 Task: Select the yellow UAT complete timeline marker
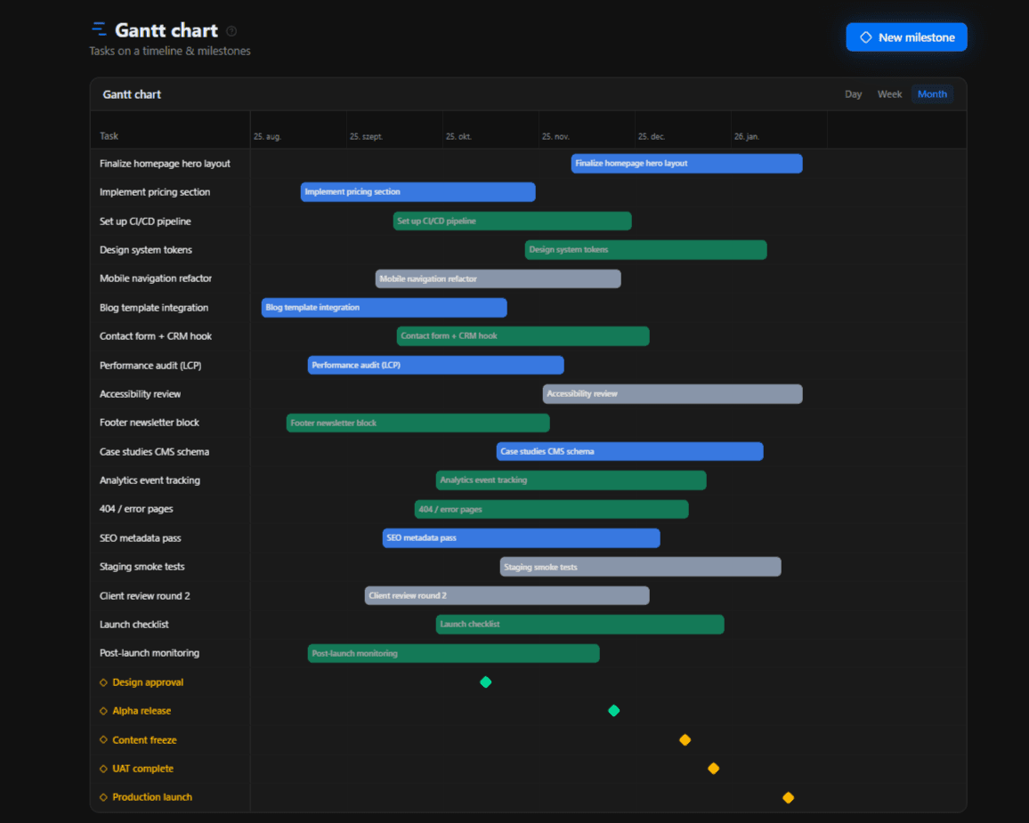pyautogui.click(x=713, y=769)
